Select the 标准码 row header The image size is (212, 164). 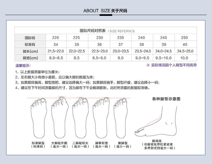tap(30, 45)
